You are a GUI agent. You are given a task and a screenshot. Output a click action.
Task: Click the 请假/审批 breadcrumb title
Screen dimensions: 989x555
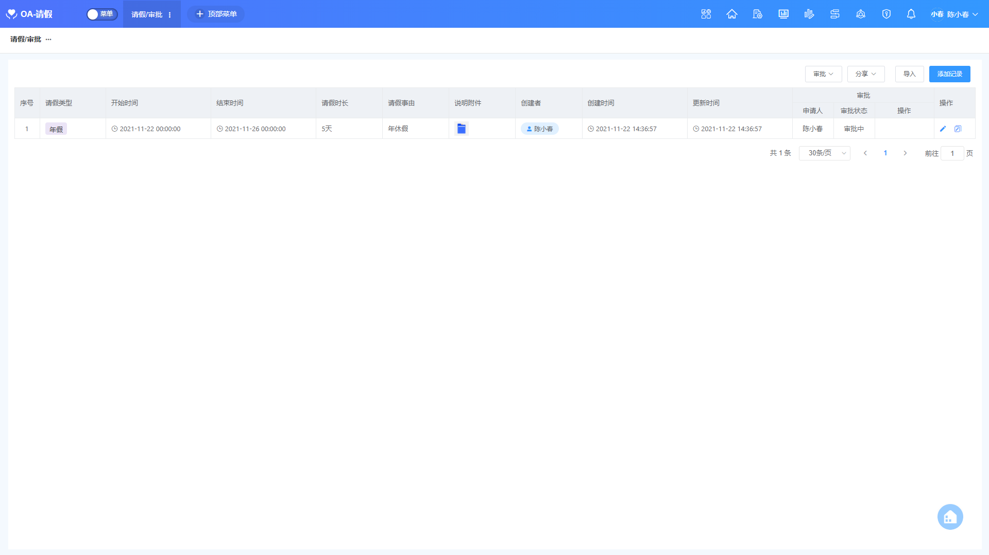(26, 39)
